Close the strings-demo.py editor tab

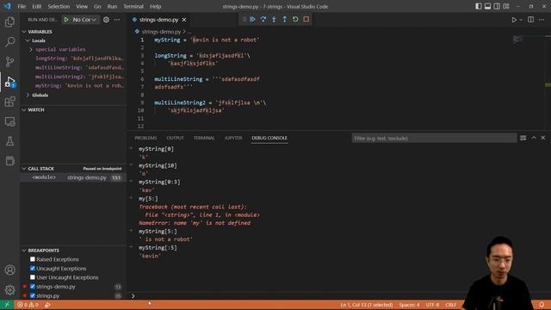tap(184, 20)
